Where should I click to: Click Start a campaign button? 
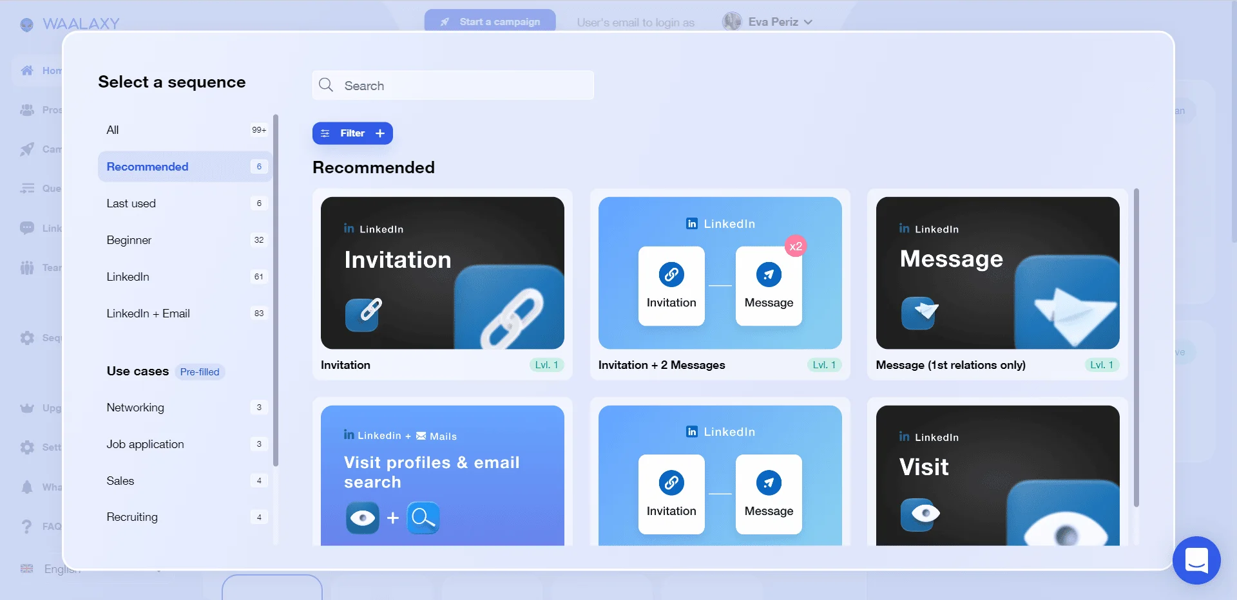click(490, 21)
